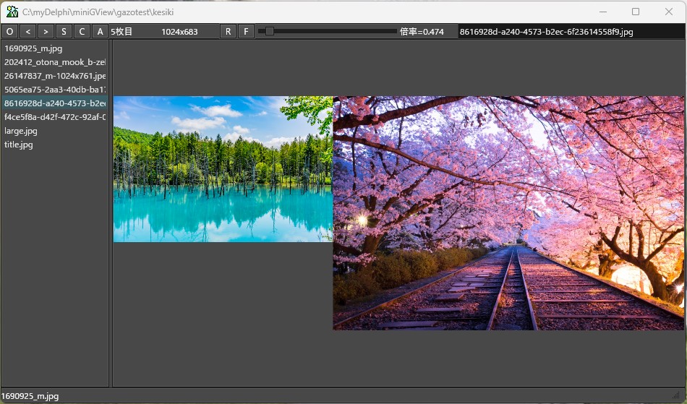The height and width of the screenshot is (404, 687).
Task: Select 1690925_m.jpg in the file list
Action: (33, 48)
